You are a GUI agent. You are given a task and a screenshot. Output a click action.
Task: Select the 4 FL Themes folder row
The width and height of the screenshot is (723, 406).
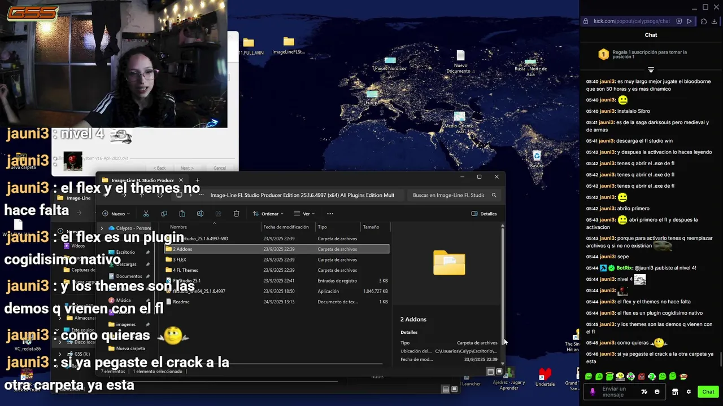click(277, 270)
